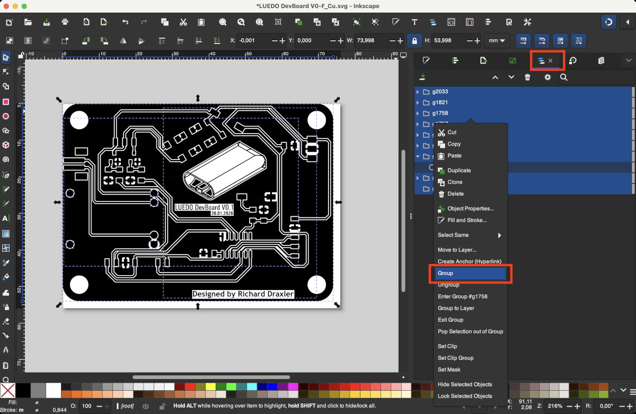
Task: Rotate selection 90° counter-clockwise
Action: tap(87, 40)
